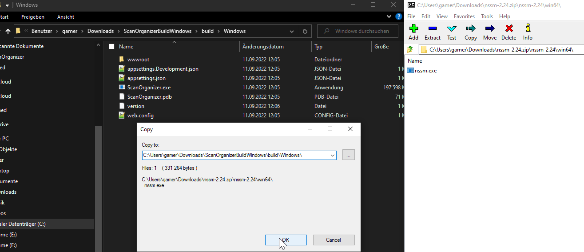Open Explorer help question mark icon

(399, 17)
